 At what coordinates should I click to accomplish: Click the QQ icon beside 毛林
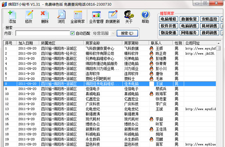(151, 79)
